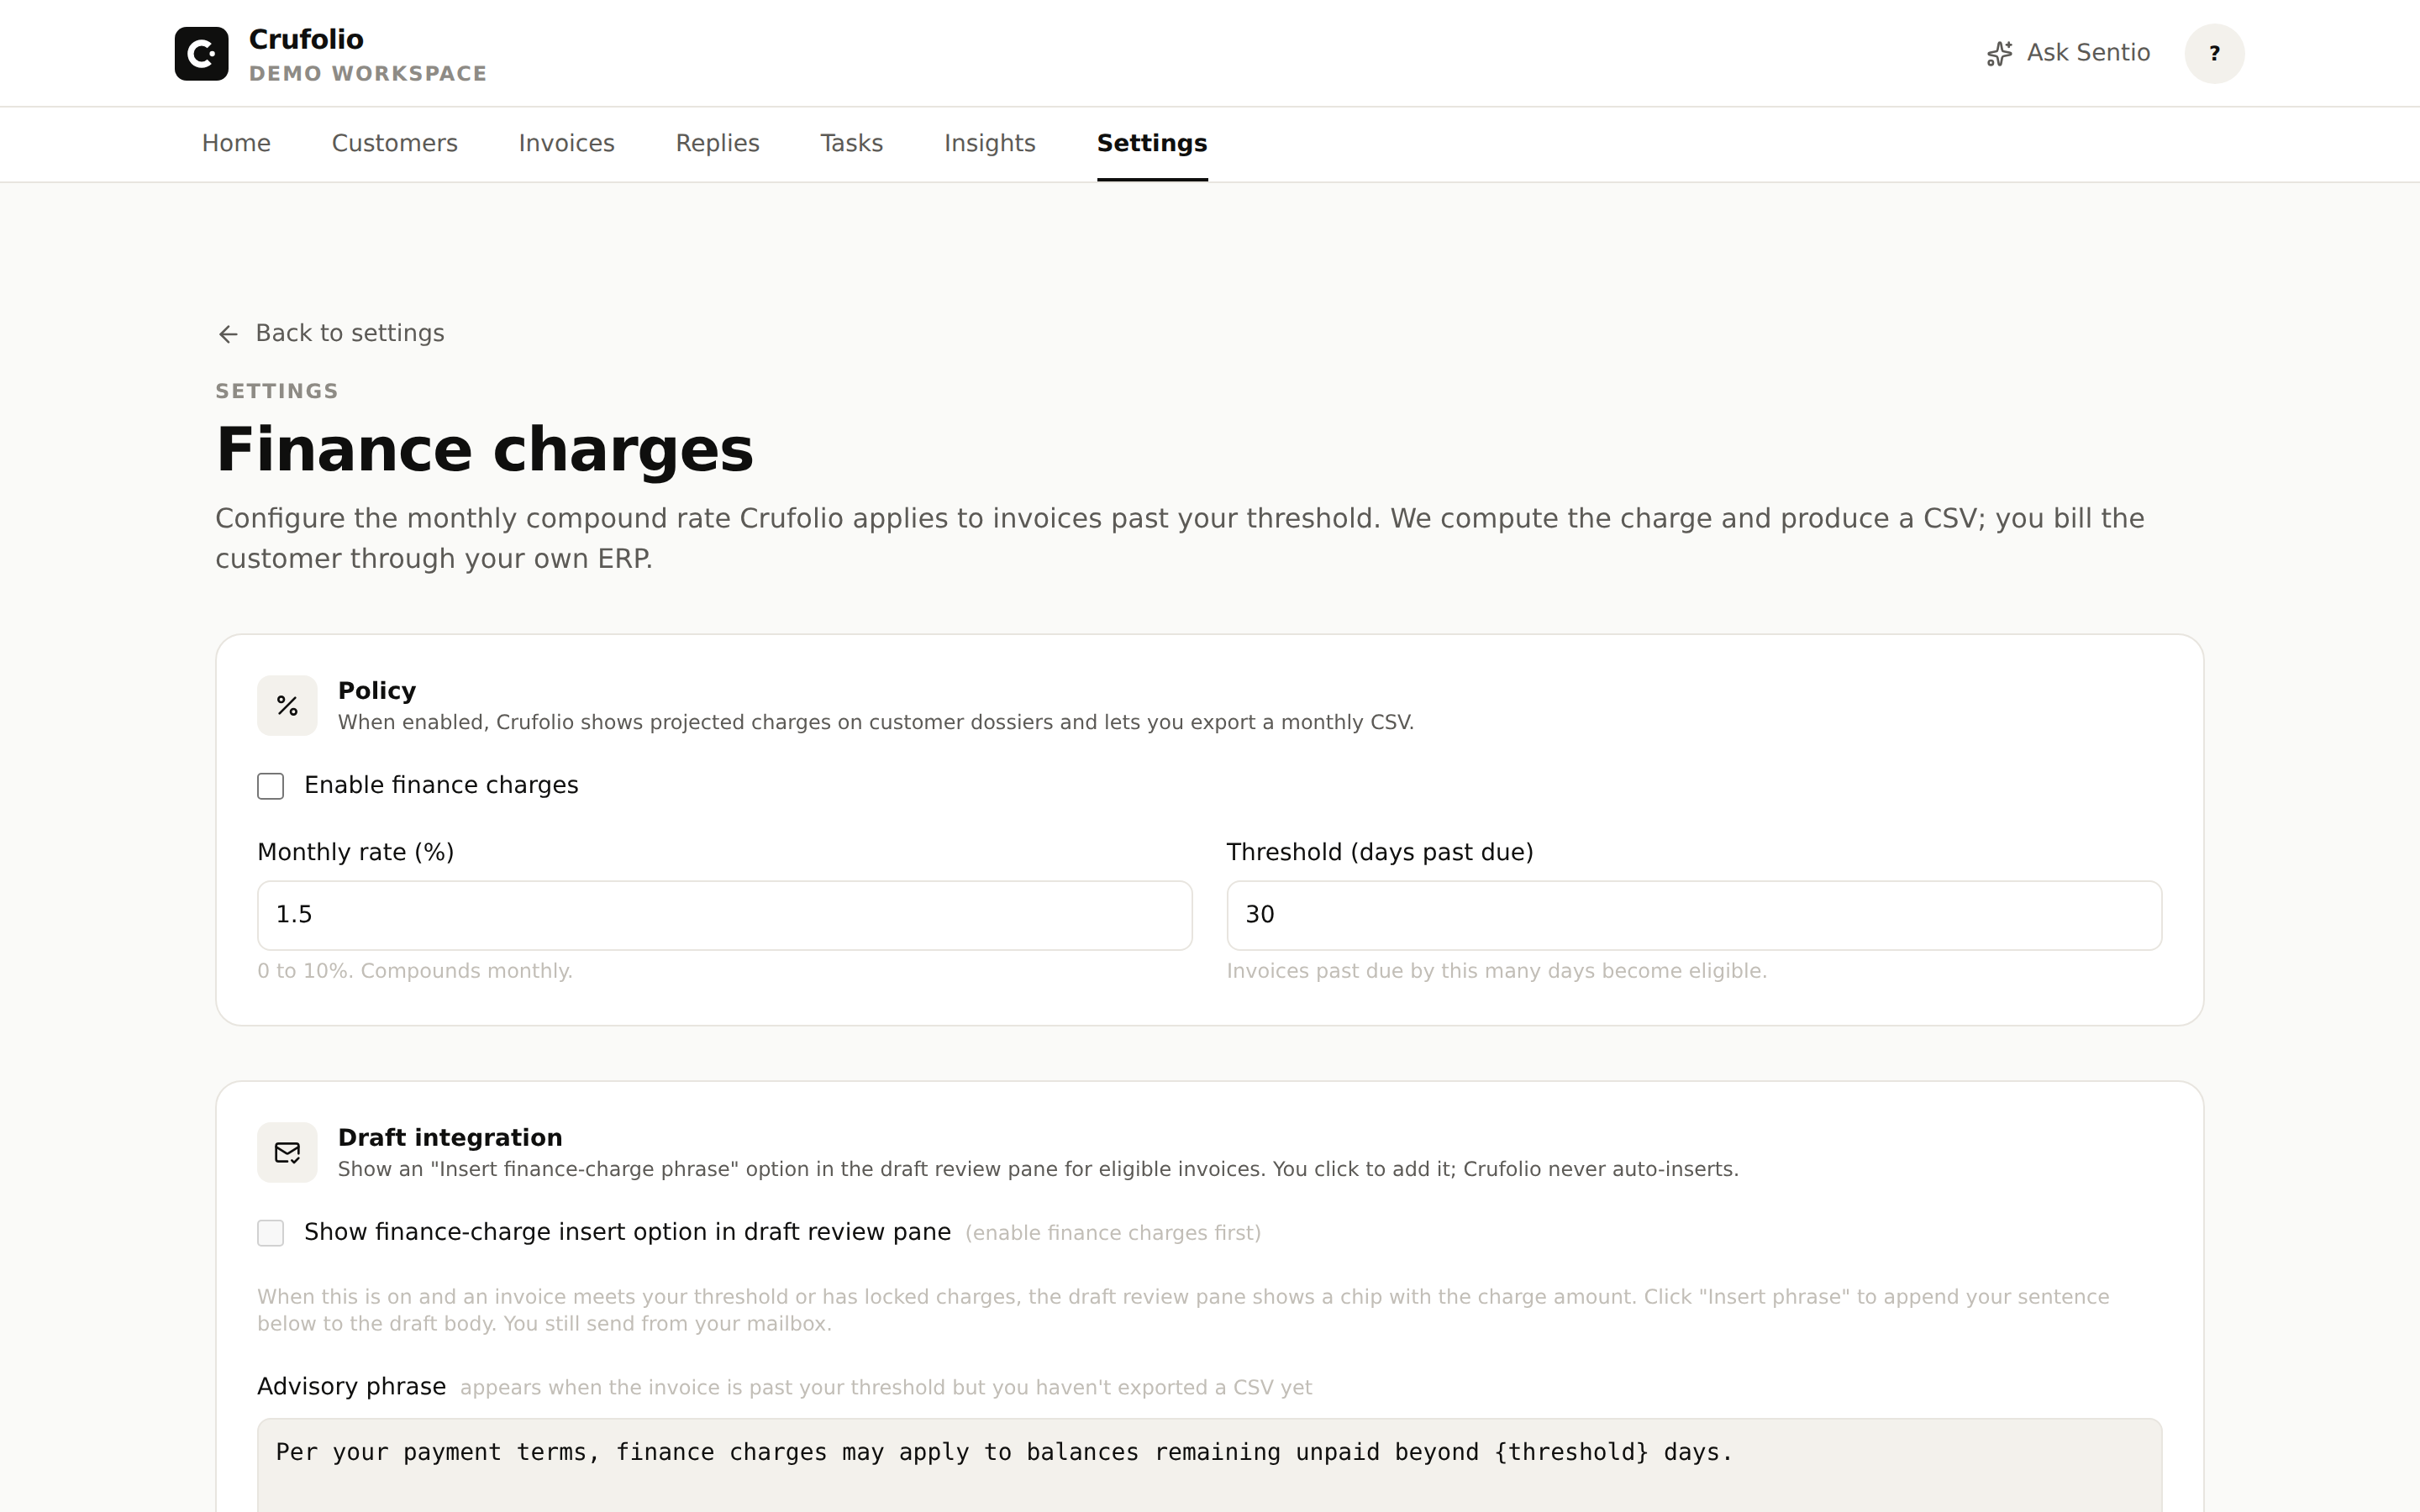Screen dimensions: 2420x1512
Task: View the Insights tab
Action: (990, 143)
